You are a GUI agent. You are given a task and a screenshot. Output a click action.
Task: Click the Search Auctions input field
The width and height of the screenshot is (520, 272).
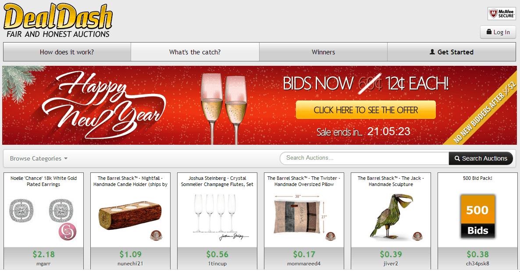click(364, 158)
